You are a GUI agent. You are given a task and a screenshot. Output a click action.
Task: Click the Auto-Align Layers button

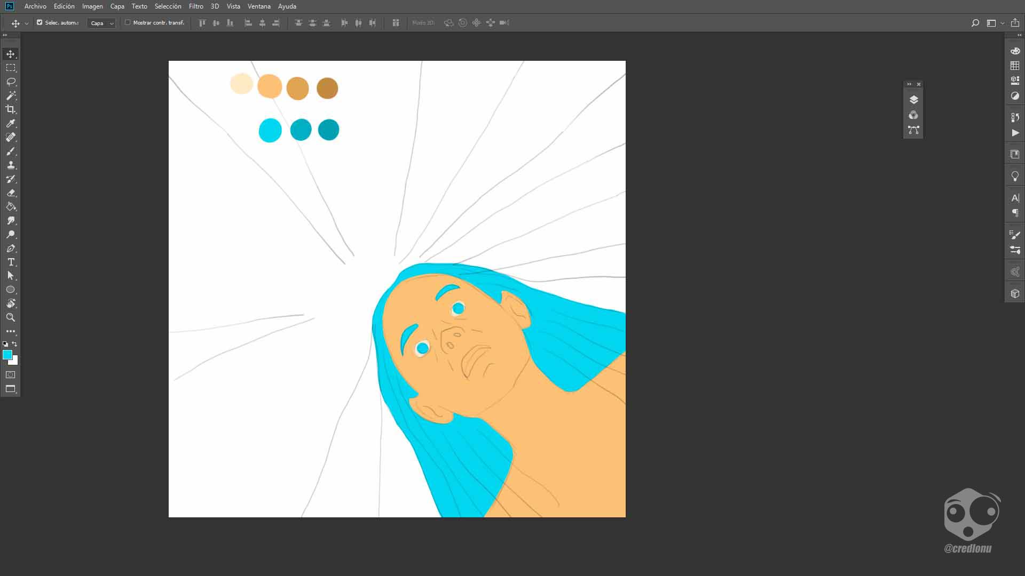coord(396,23)
